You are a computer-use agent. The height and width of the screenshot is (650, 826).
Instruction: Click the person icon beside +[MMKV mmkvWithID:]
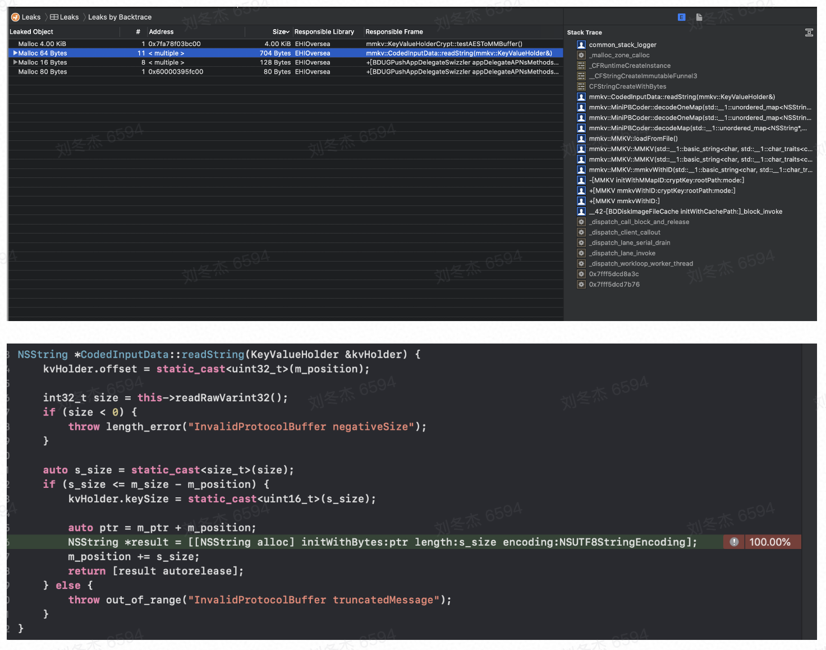[581, 200]
